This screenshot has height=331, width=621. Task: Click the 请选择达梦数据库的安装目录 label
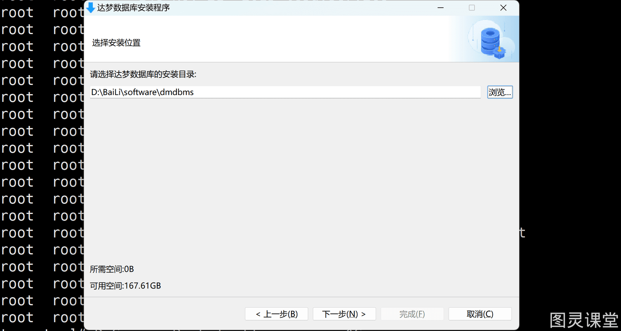(x=143, y=74)
